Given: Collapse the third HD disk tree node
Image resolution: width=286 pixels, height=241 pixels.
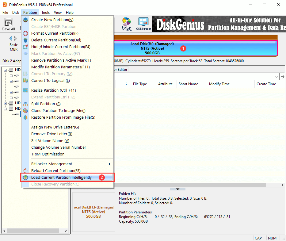Looking at the screenshot, I should [5, 109].
